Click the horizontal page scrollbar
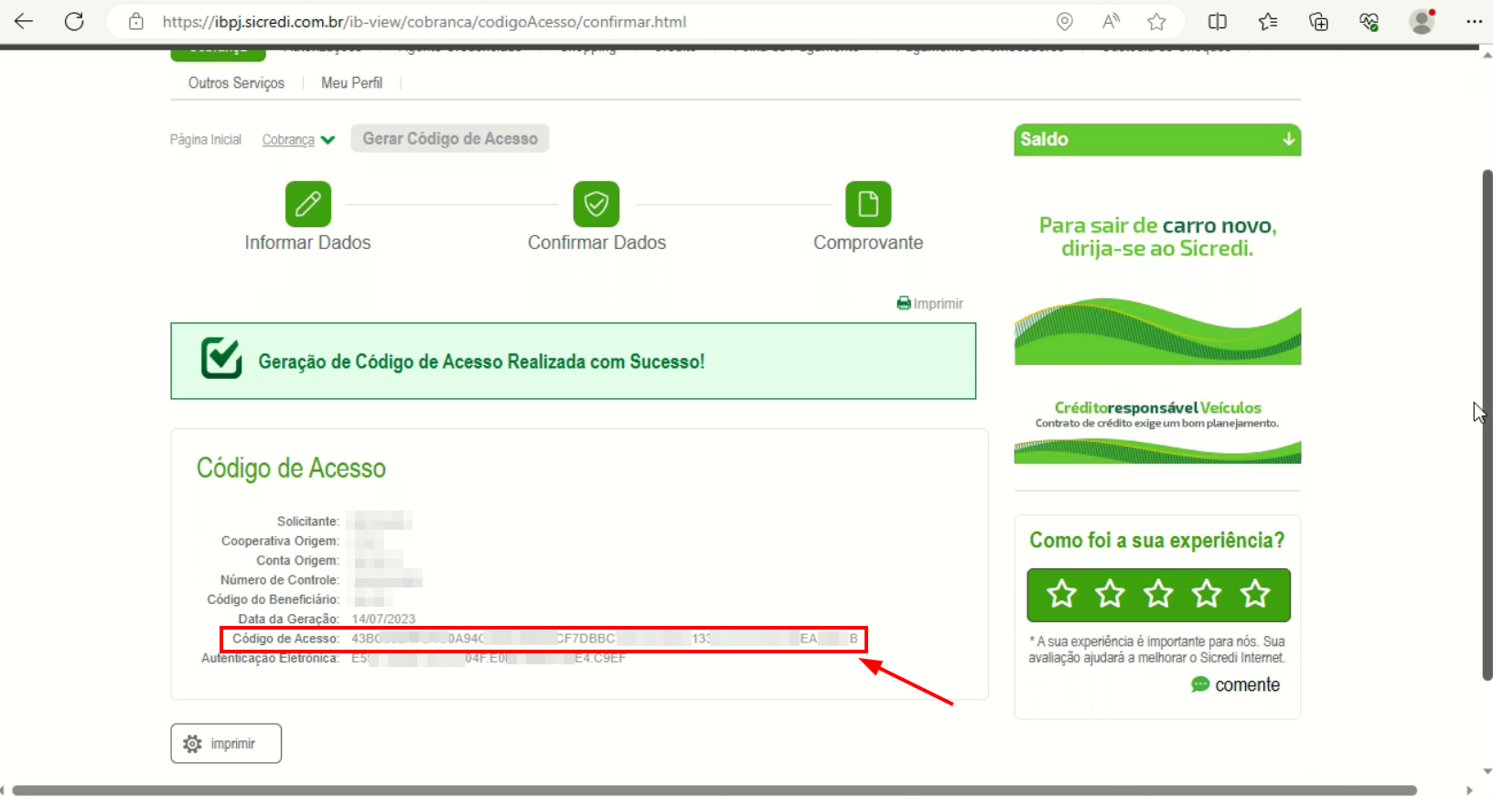This screenshot has width=1493, height=797. 714,790
